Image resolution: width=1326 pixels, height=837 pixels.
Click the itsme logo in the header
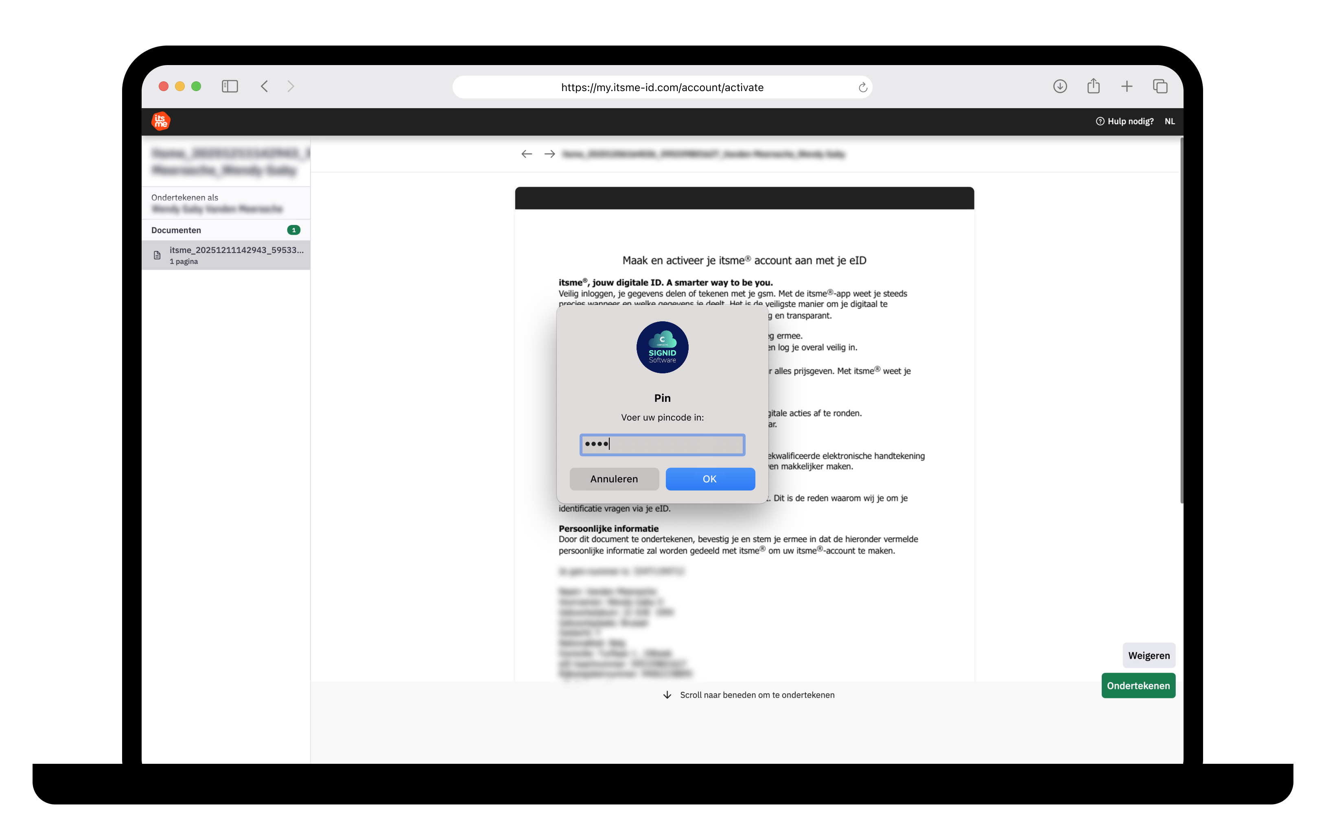coord(161,120)
